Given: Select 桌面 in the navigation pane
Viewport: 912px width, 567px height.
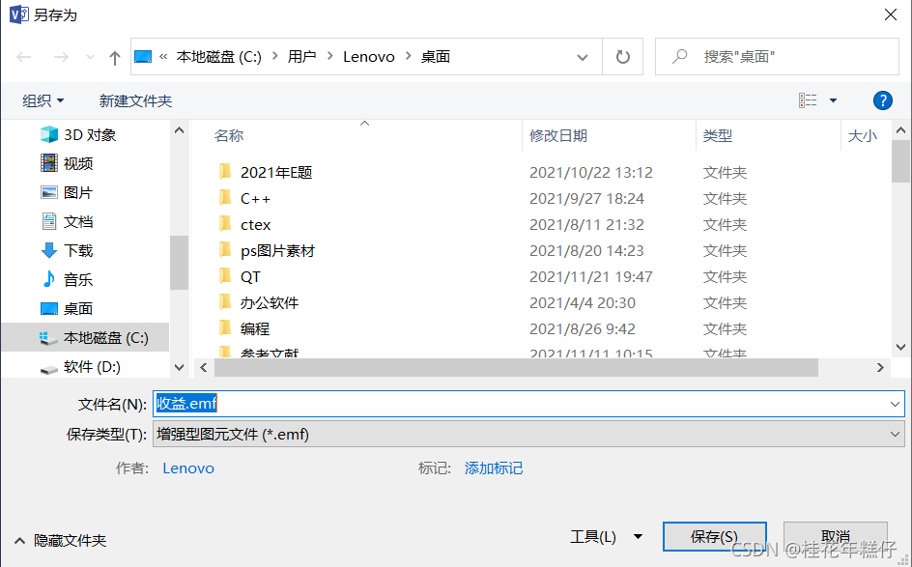Looking at the screenshot, I should [x=78, y=309].
